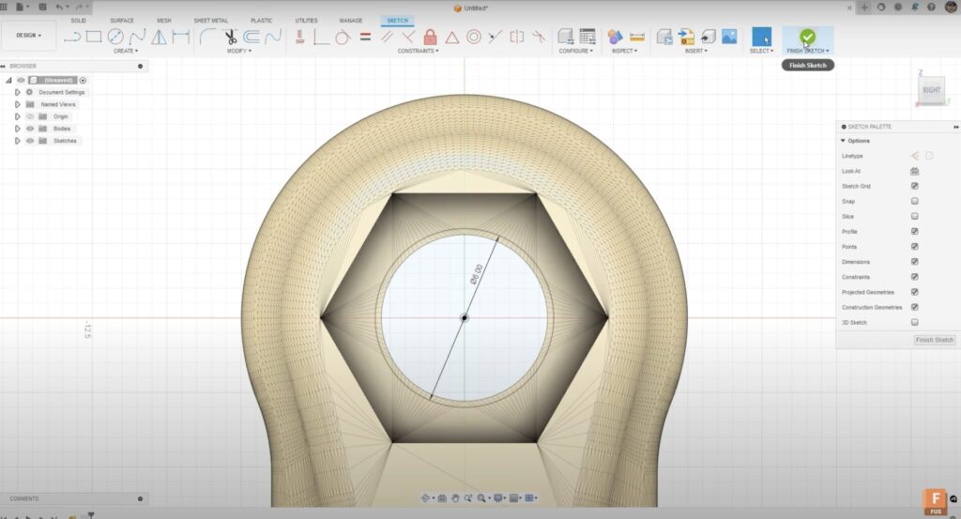The width and height of the screenshot is (961, 519).
Task: Pick the Trim scissors tool
Action: point(231,38)
